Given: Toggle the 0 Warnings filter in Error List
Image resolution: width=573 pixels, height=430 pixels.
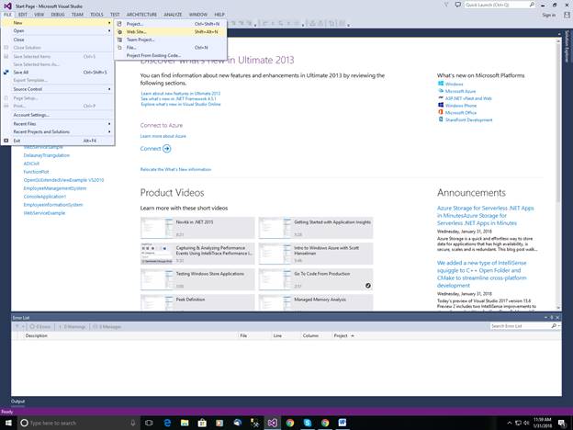Looking at the screenshot, I should coord(72,326).
